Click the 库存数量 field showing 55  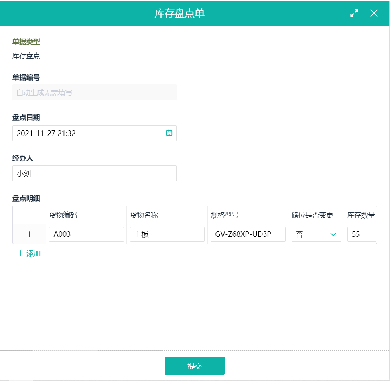tap(361, 234)
